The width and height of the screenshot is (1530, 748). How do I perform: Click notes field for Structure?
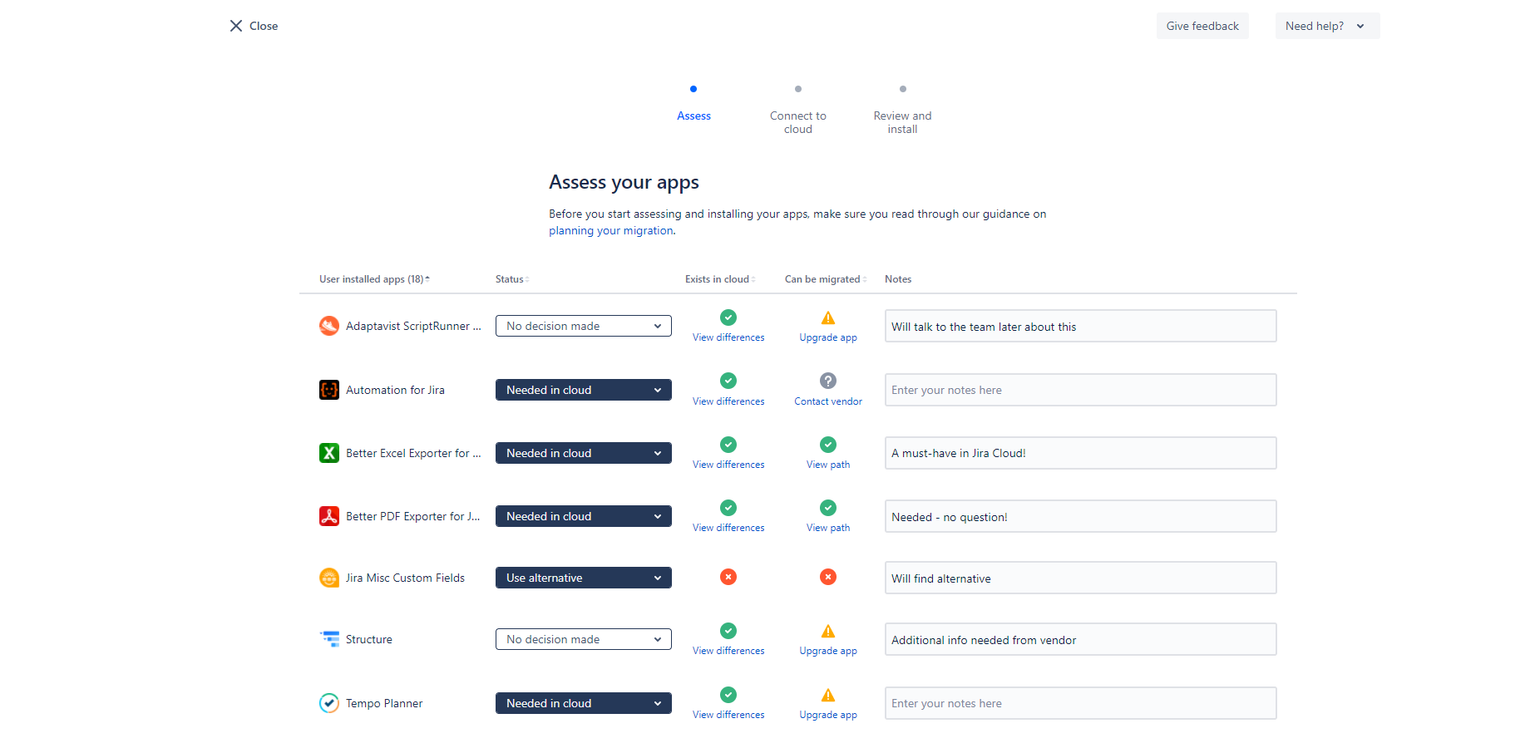[x=1081, y=639]
